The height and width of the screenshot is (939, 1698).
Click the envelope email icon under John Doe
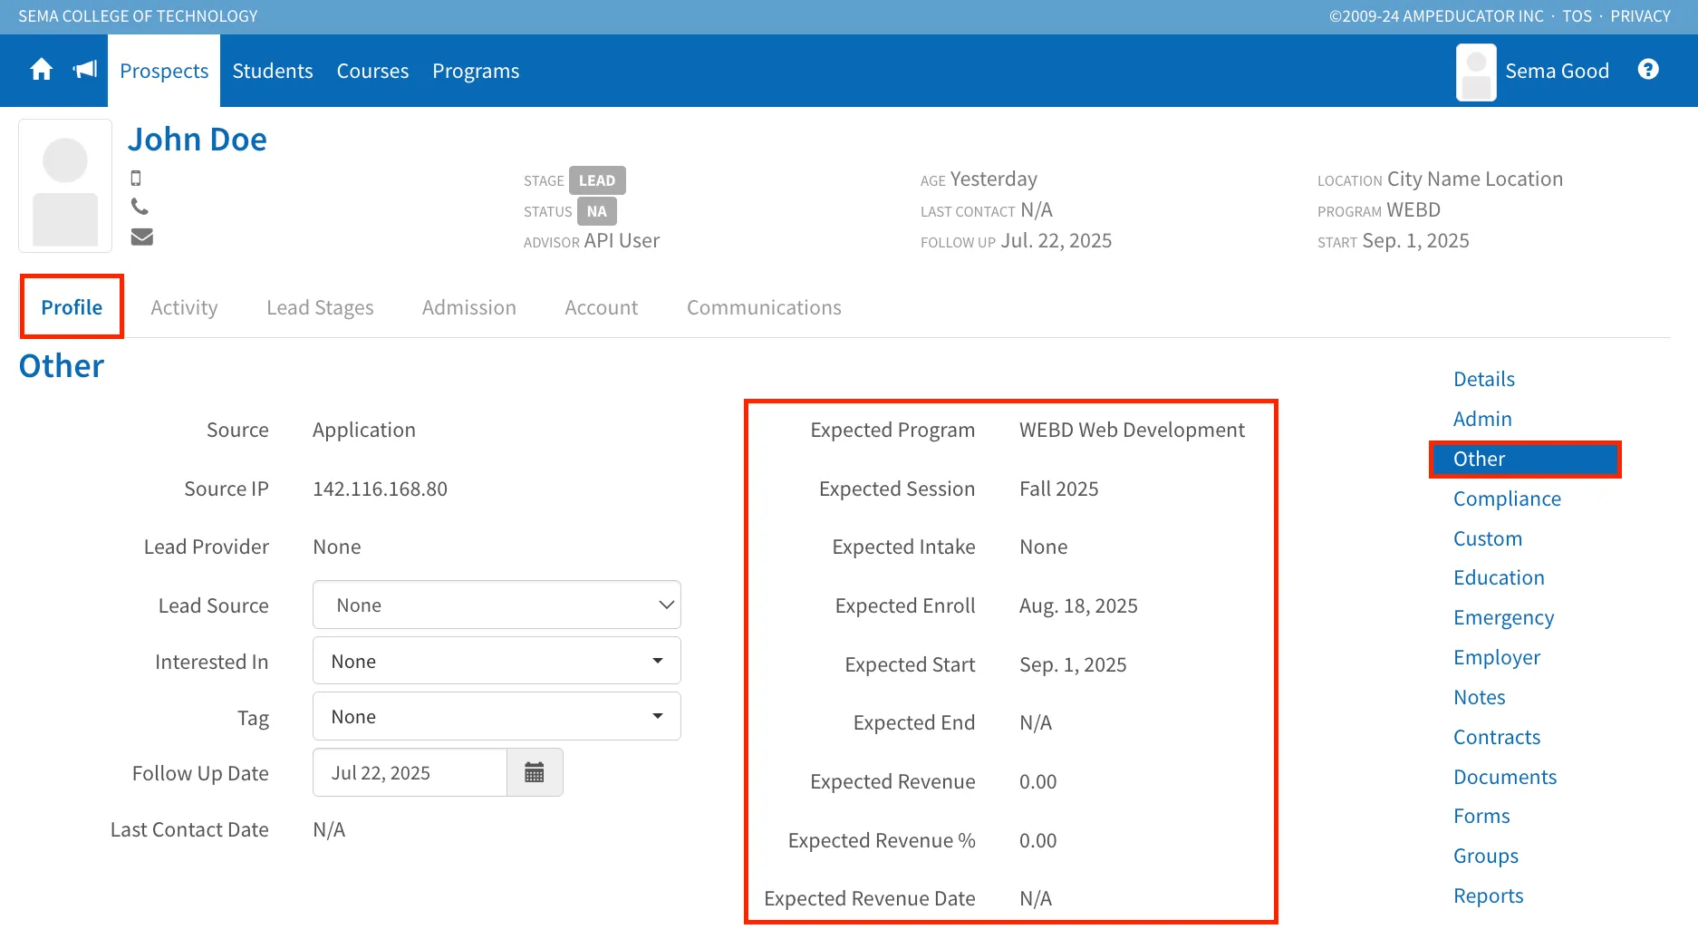point(141,237)
